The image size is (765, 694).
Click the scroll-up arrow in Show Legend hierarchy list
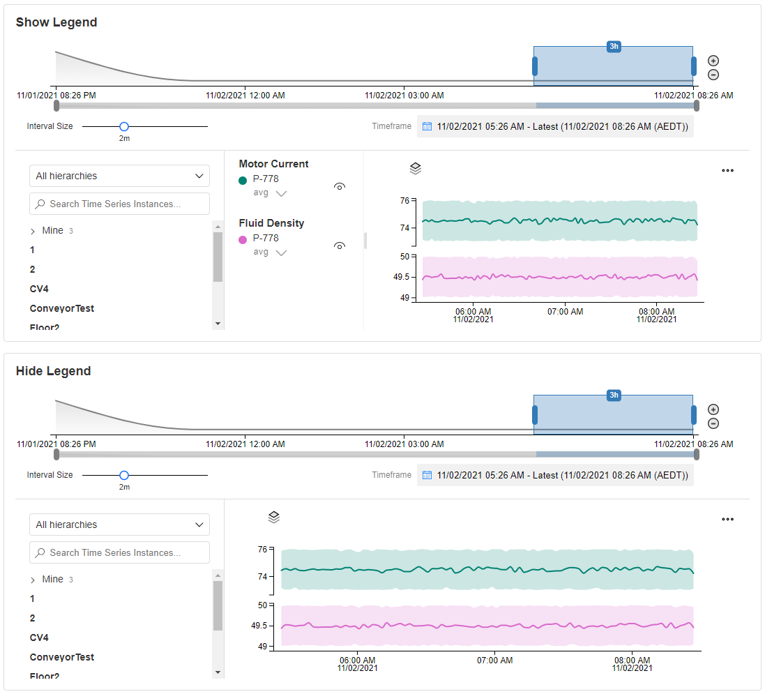pos(218,227)
